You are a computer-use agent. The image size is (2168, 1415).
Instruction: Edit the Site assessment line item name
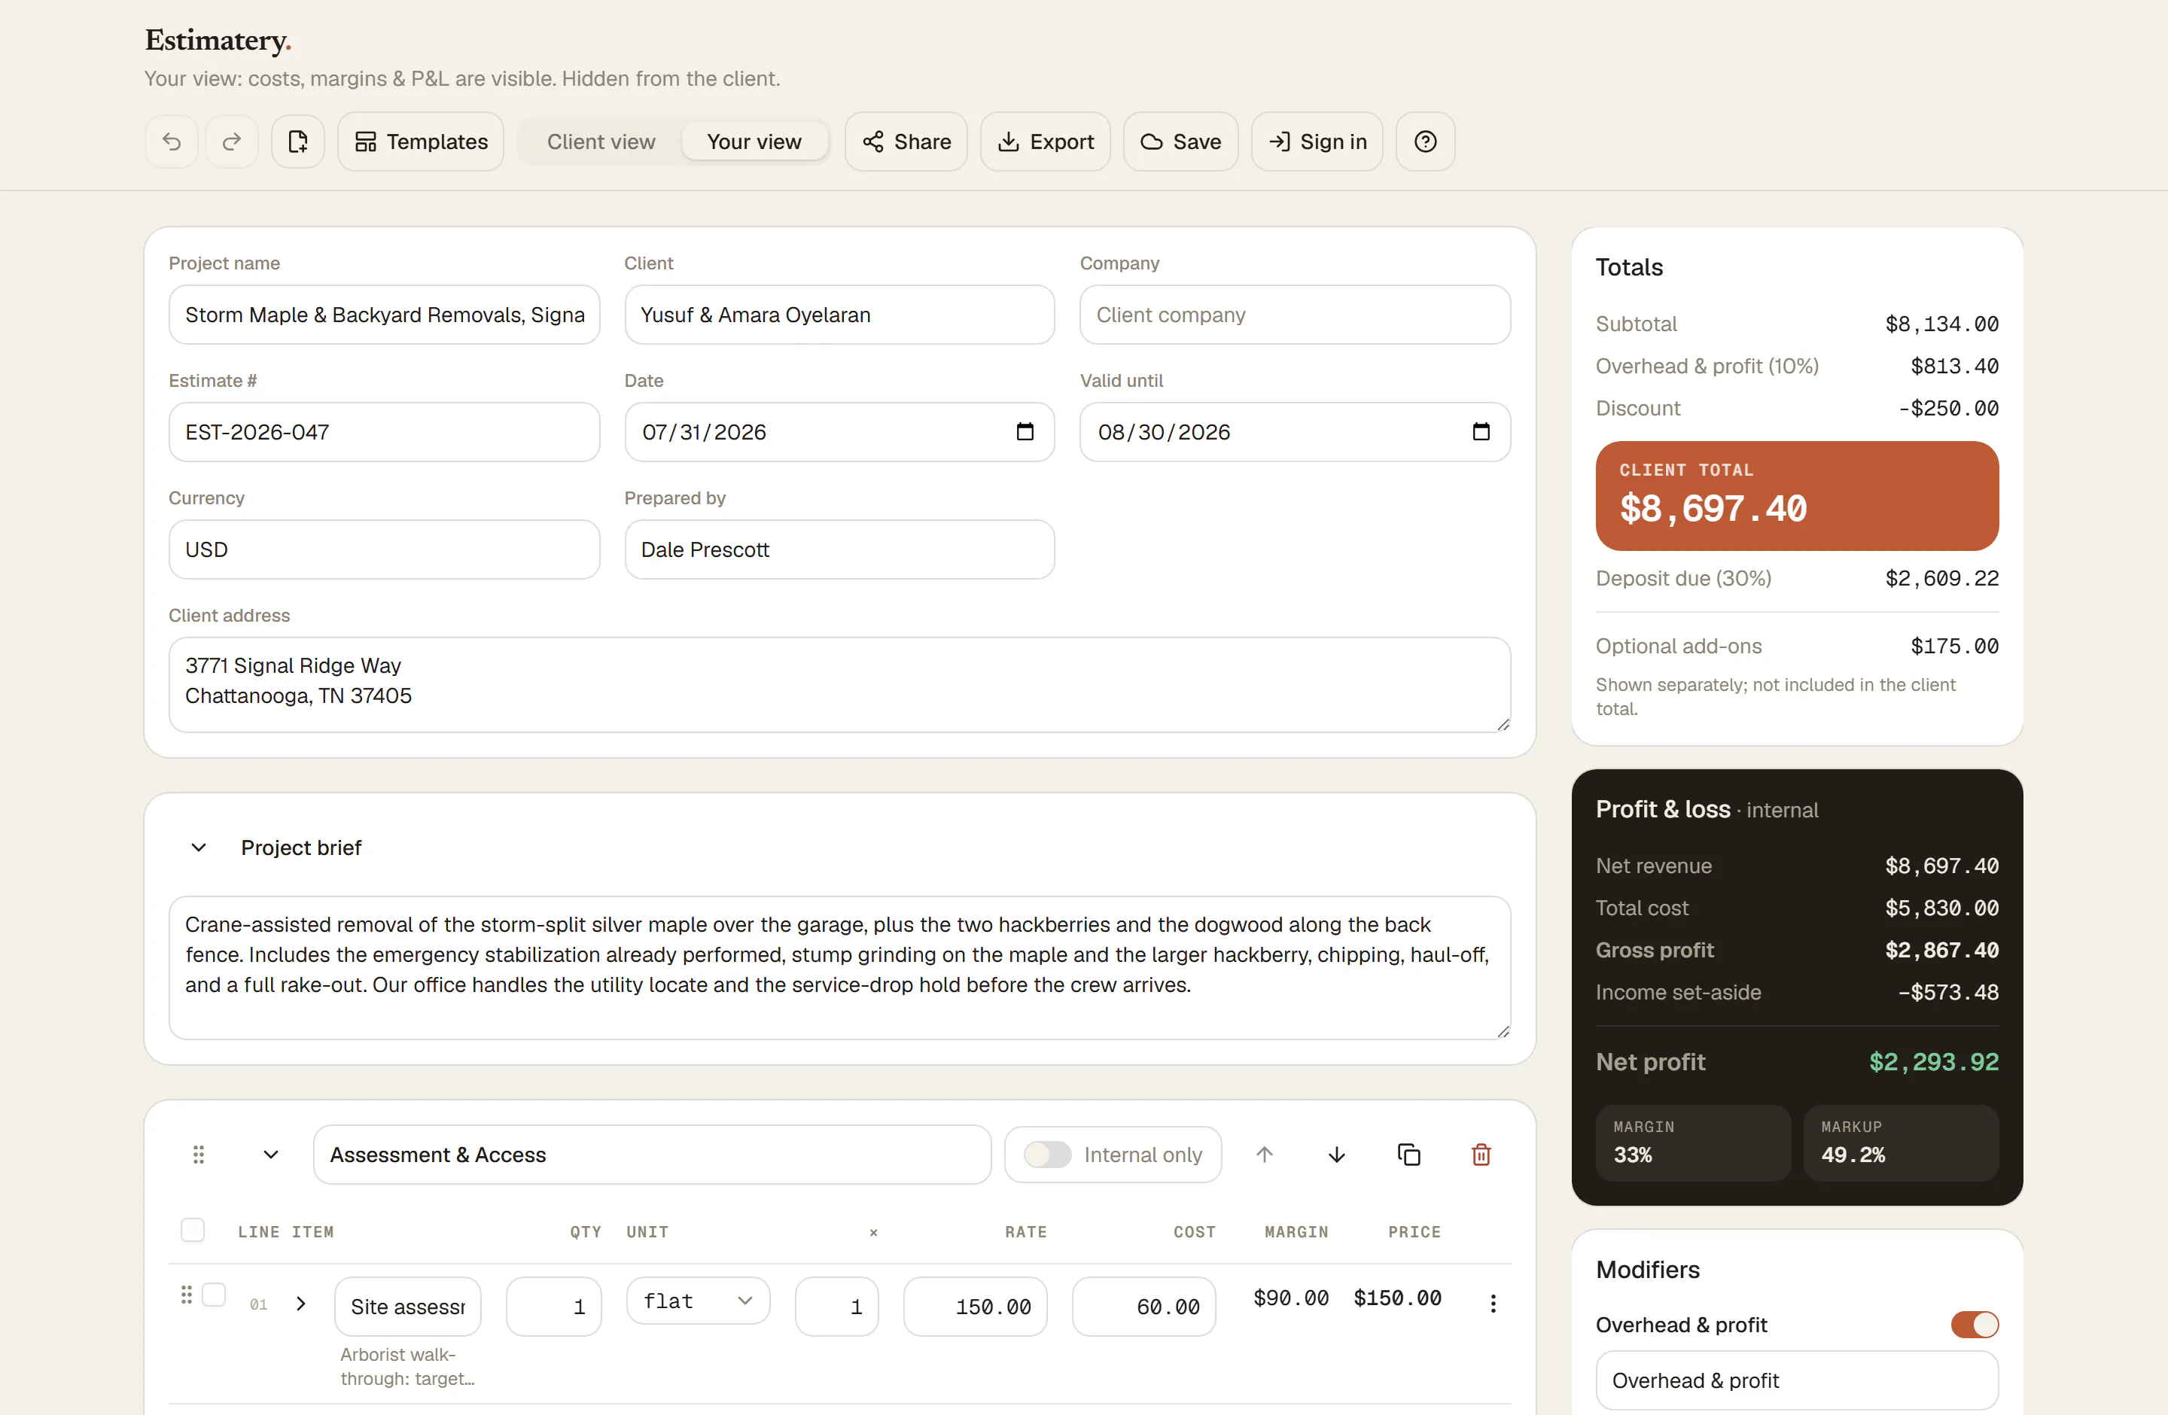407,1307
